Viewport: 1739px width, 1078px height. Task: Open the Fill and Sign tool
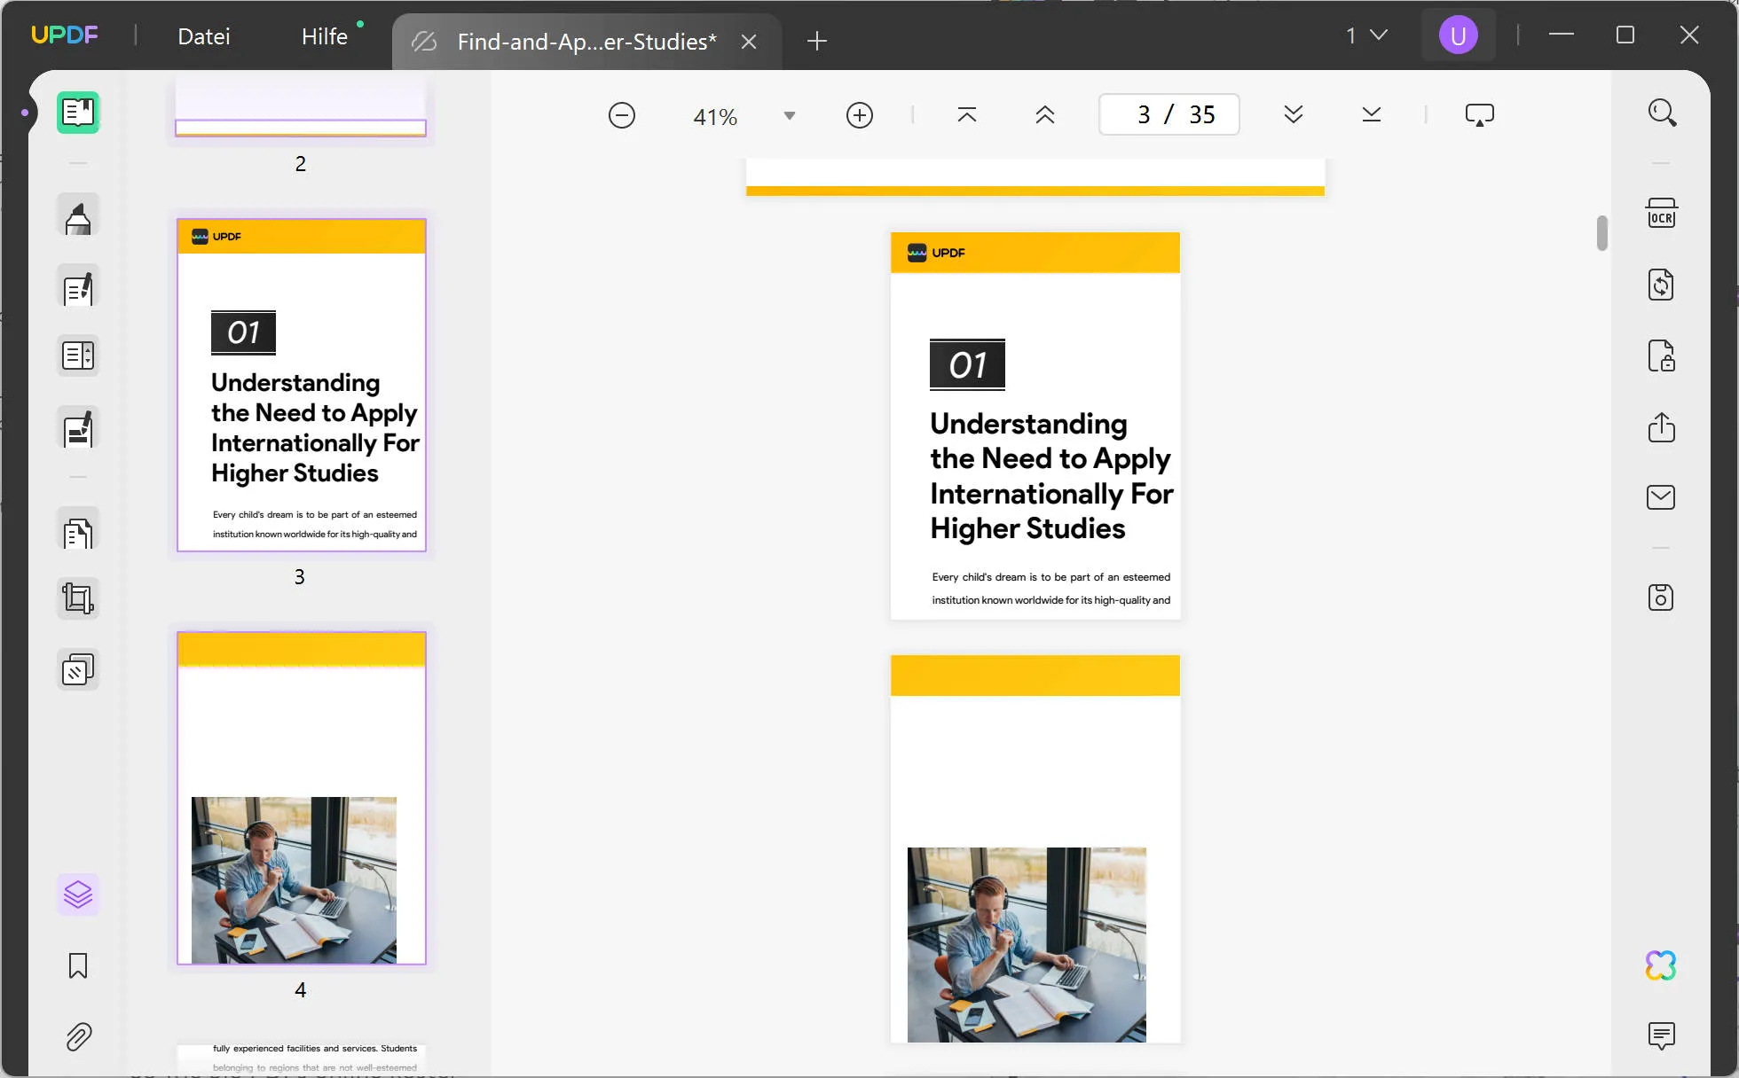(x=78, y=427)
